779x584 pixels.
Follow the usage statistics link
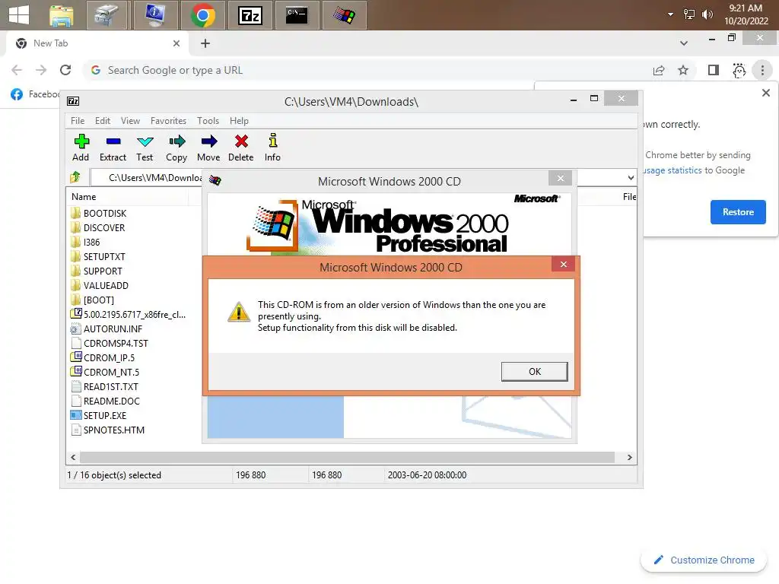pyautogui.click(x=673, y=170)
